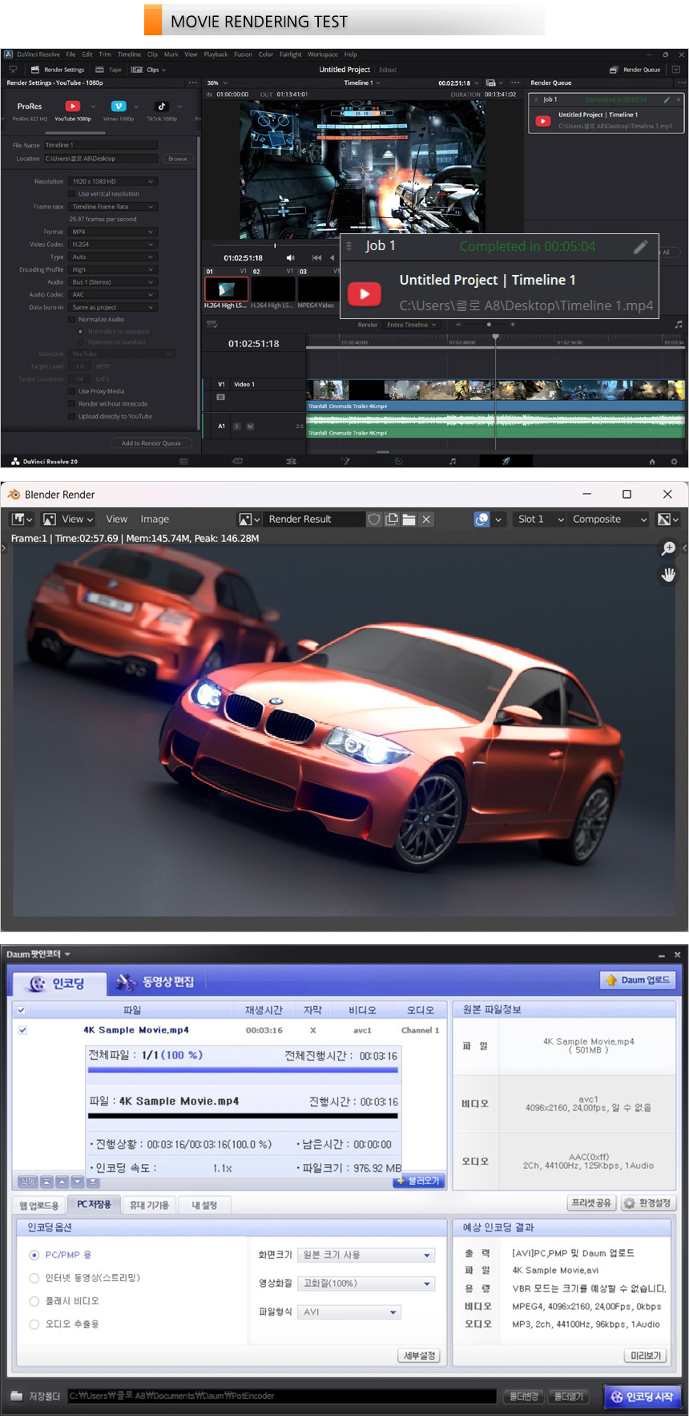Open image via folder icon in Blender header

coord(409,519)
